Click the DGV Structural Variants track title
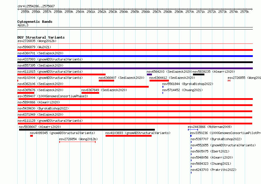The image size is (261, 184). pyautogui.click(x=41, y=37)
